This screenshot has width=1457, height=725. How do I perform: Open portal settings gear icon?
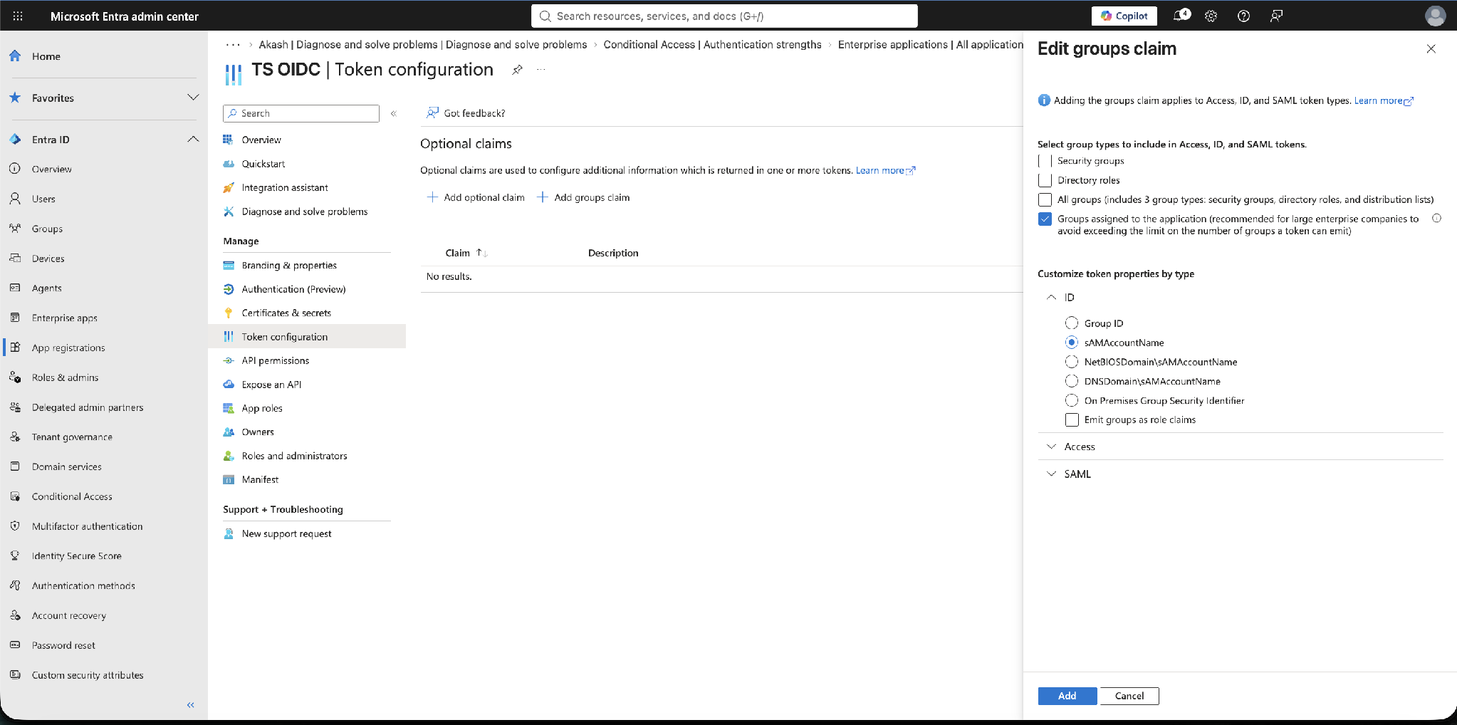click(x=1211, y=16)
